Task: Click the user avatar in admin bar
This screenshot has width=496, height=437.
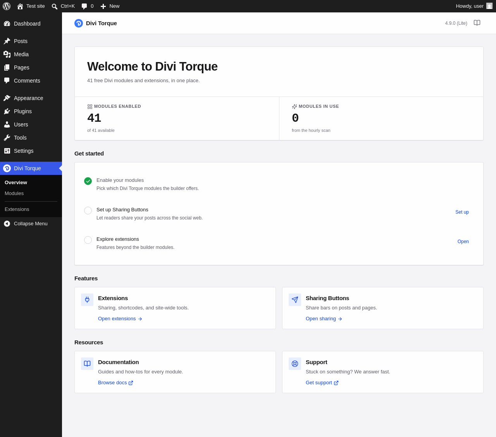Action: 489,6
